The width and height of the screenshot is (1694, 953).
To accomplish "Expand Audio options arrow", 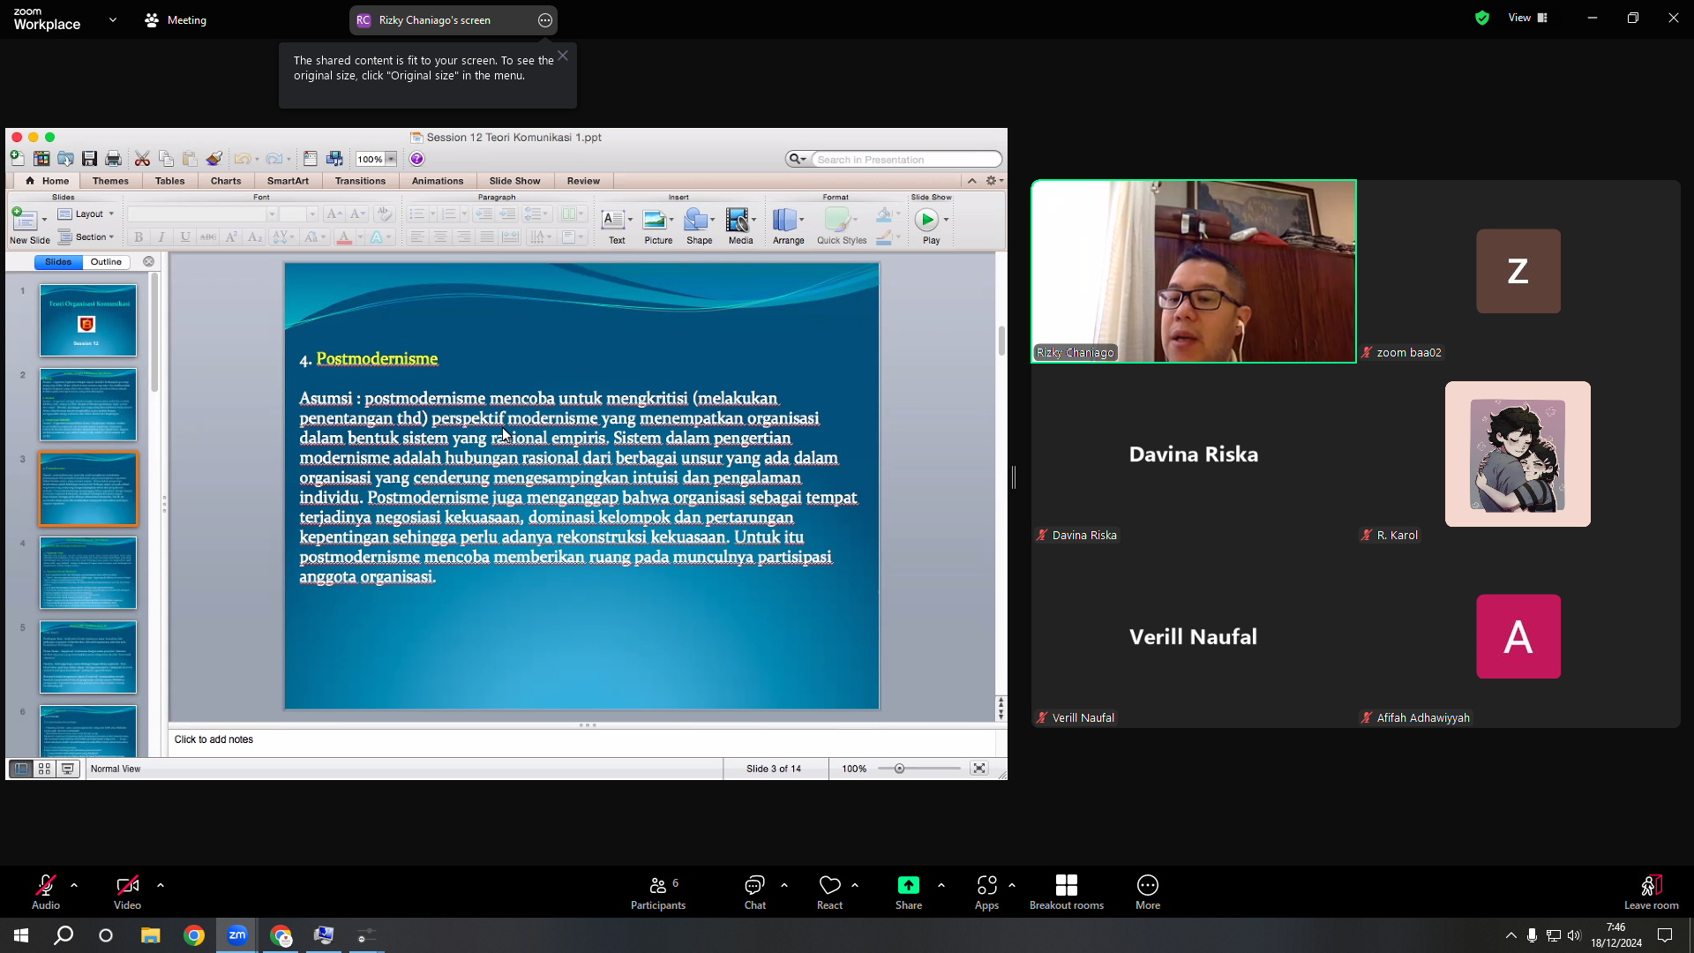I will [74, 885].
